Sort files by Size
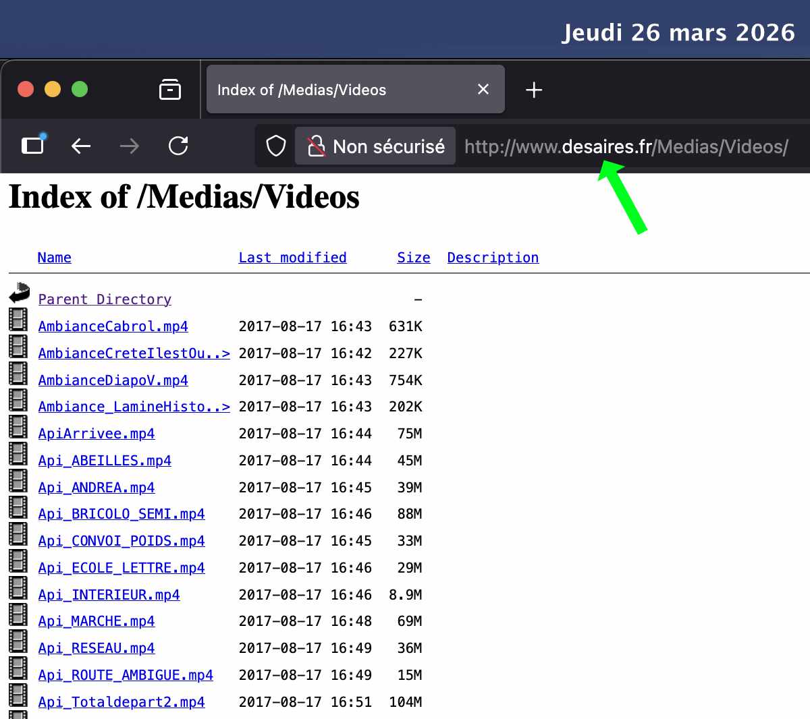This screenshot has width=810, height=719. coord(413,257)
